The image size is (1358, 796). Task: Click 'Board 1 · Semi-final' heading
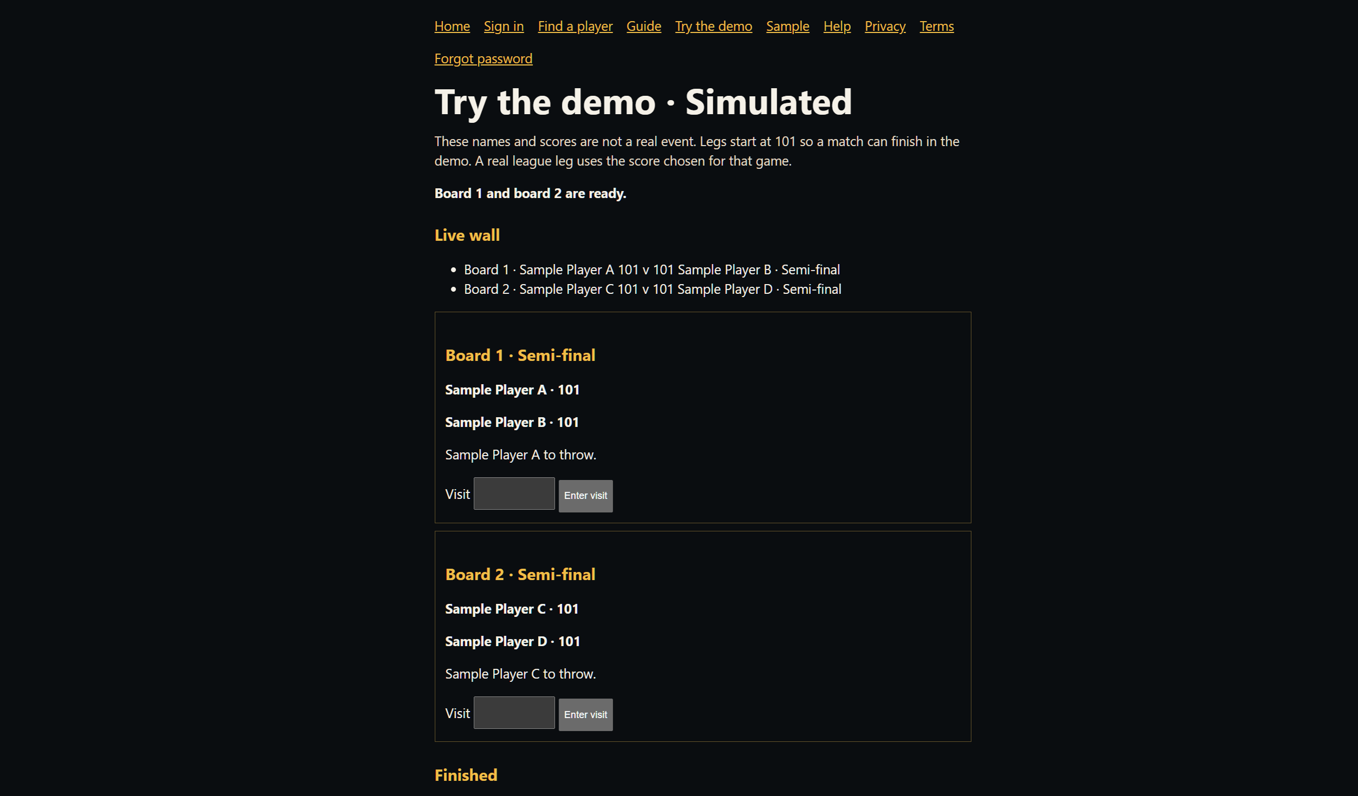[520, 355]
